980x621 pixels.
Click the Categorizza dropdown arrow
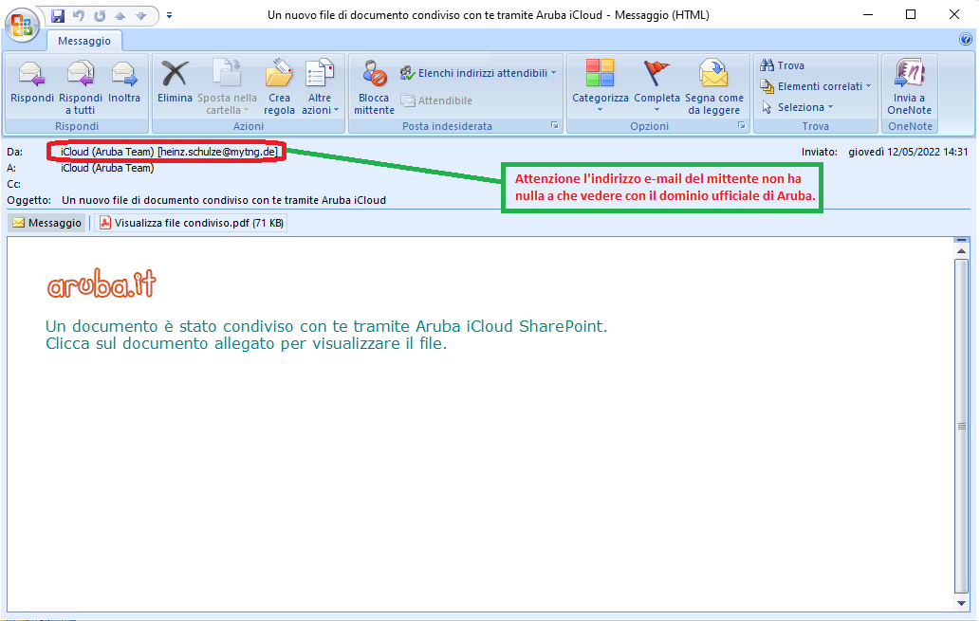[600, 110]
